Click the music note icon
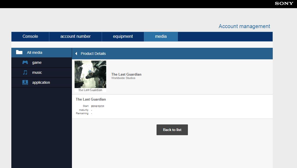The height and width of the screenshot is (168, 297). click(25, 72)
